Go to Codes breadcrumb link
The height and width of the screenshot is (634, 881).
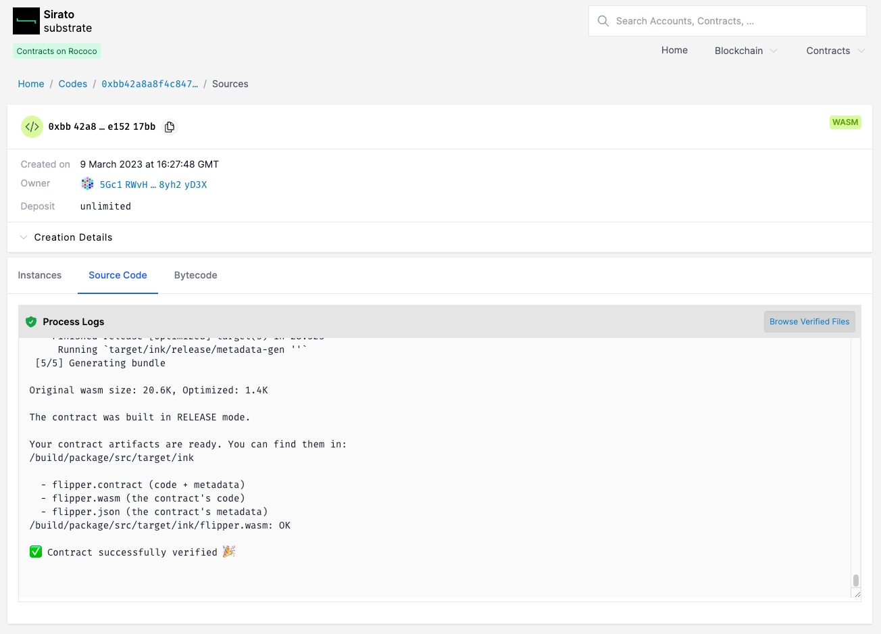point(72,84)
